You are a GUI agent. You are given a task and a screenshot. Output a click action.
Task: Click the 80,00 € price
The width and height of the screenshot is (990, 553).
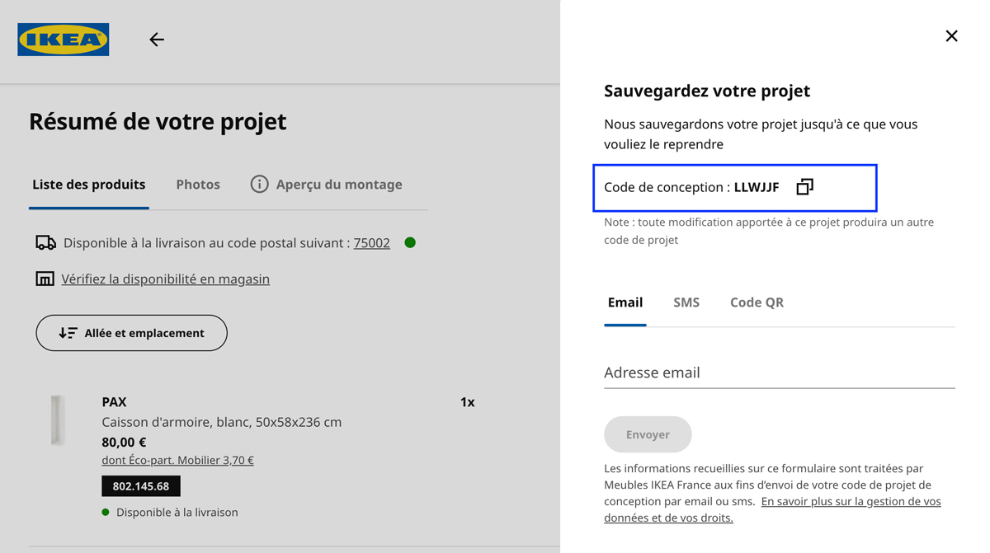tap(124, 442)
